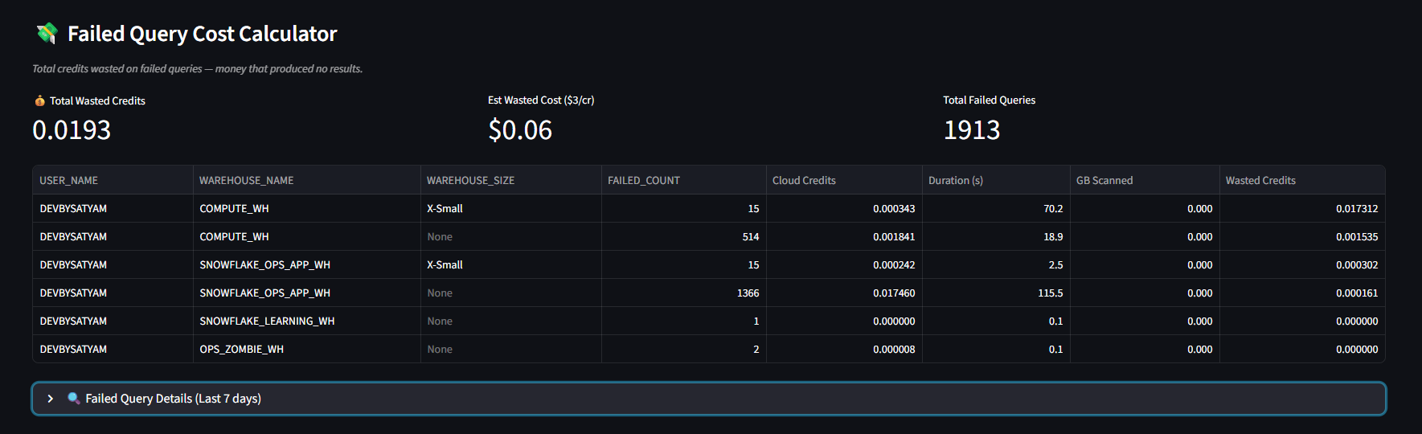The width and height of the screenshot is (1422, 434).
Task: Click the duration cell showing 70.2
Action: pyautogui.click(x=1052, y=208)
